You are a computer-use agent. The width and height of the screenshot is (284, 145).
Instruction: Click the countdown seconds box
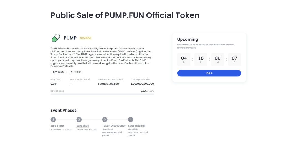pos(235,60)
